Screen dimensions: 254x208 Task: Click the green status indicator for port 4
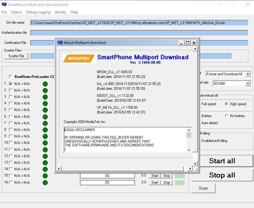pyautogui.click(x=45, y=103)
